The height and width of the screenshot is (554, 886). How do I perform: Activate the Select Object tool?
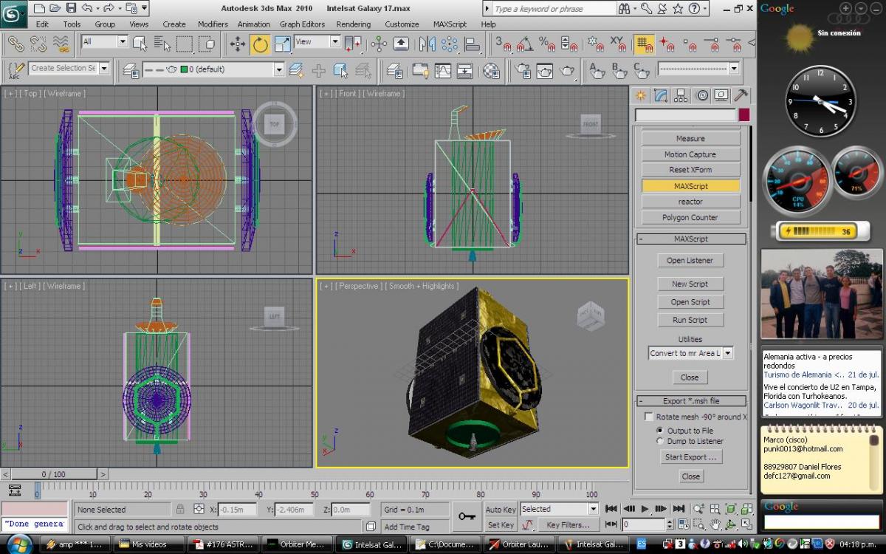(x=140, y=44)
